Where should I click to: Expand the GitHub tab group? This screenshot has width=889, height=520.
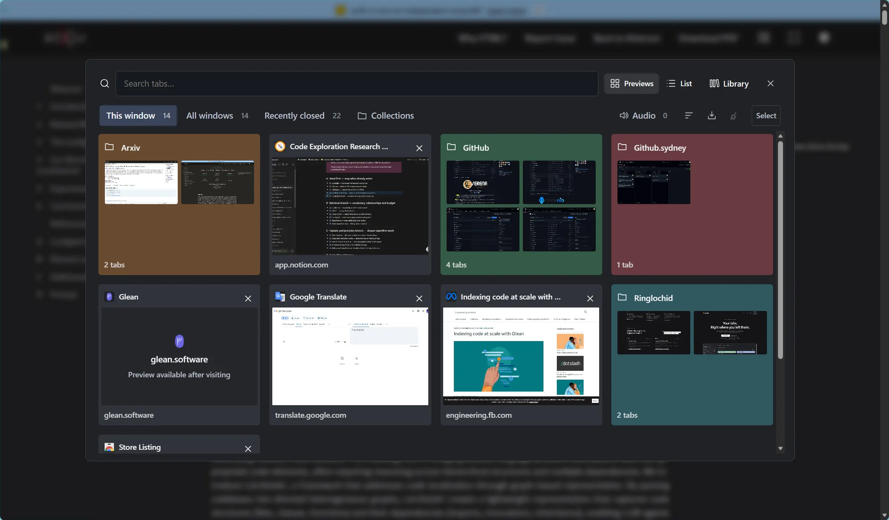click(521, 204)
